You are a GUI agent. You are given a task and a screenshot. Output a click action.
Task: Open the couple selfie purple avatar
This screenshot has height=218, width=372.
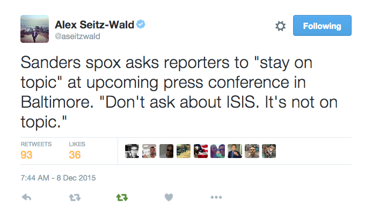click(217, 151)
